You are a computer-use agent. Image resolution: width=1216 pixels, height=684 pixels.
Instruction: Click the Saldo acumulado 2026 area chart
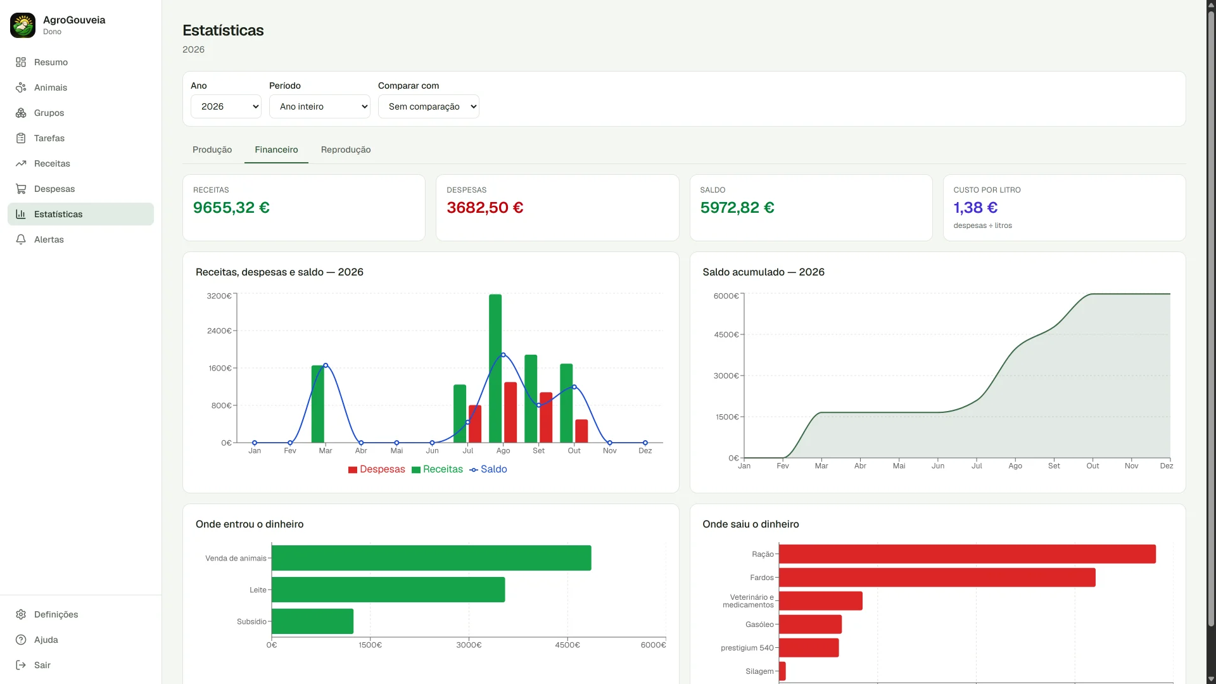pyautogui.click(x=957, y=376)
